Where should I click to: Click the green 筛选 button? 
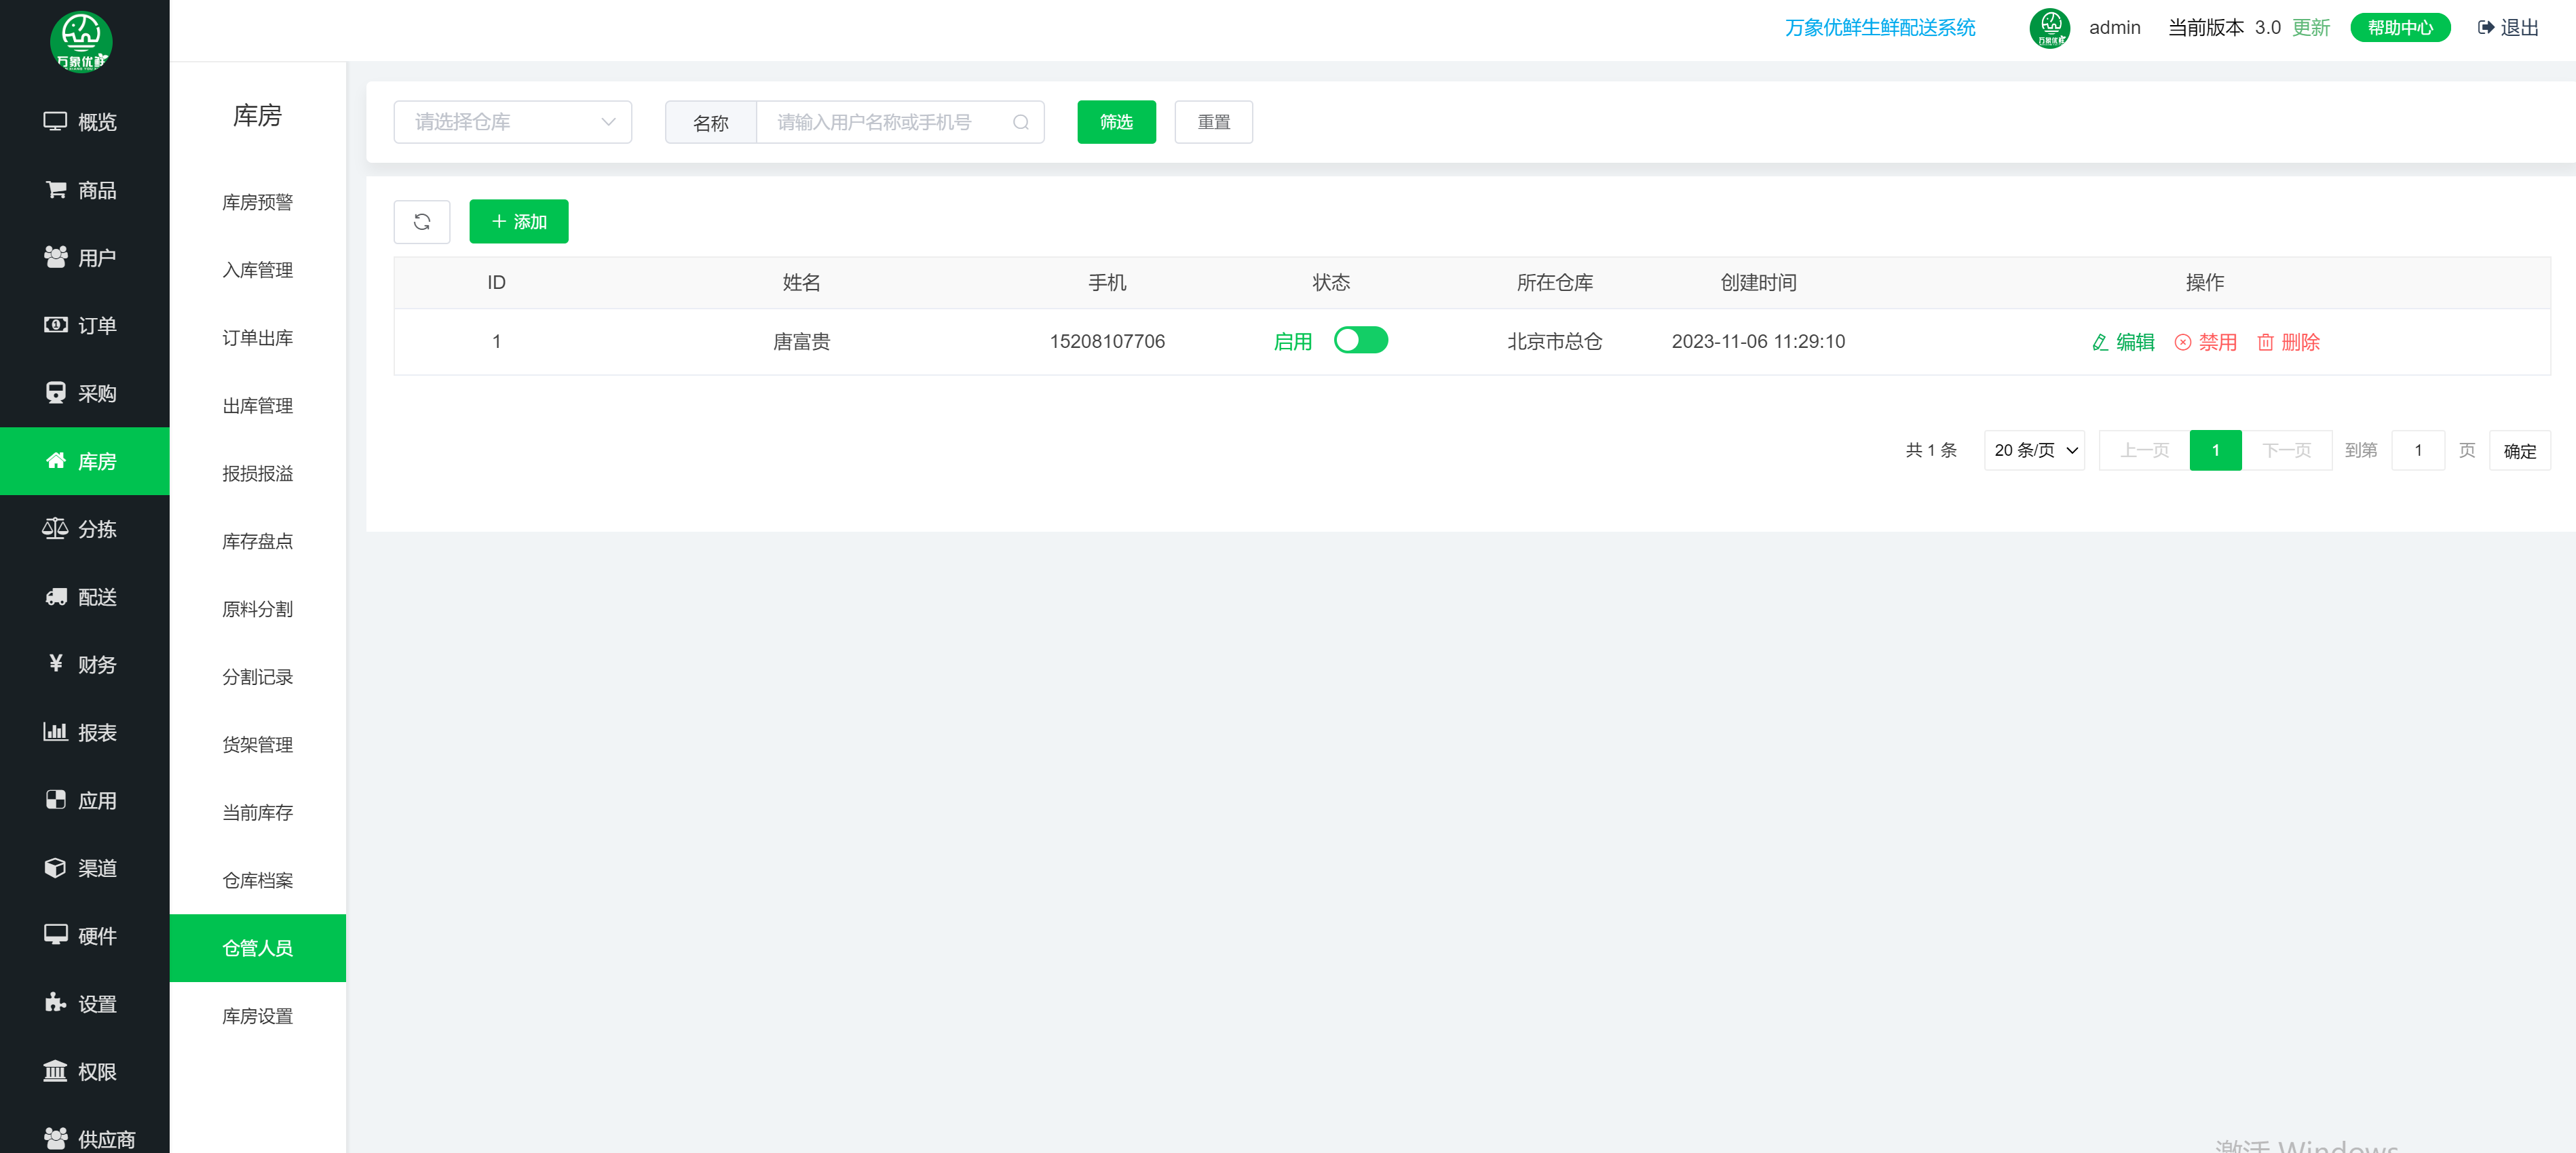[1116, 122]
